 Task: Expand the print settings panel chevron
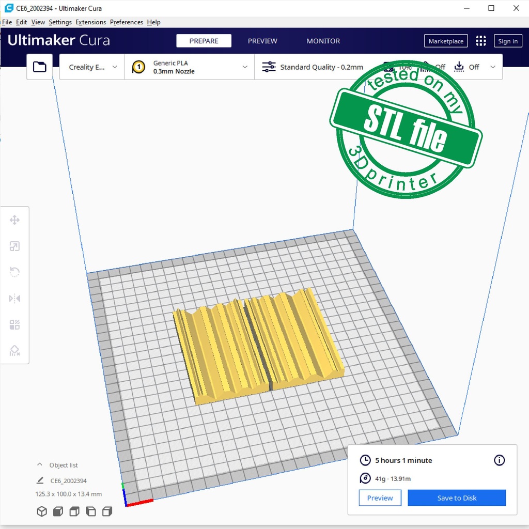493,67
